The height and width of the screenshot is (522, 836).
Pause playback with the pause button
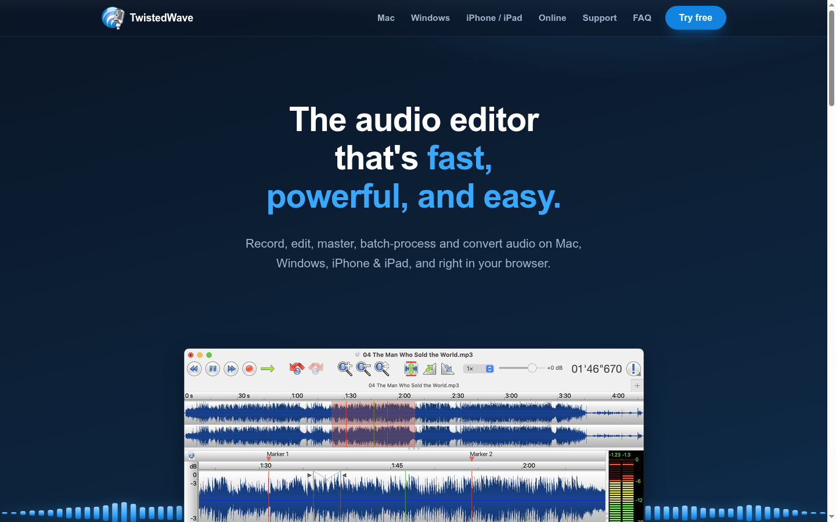212,369
